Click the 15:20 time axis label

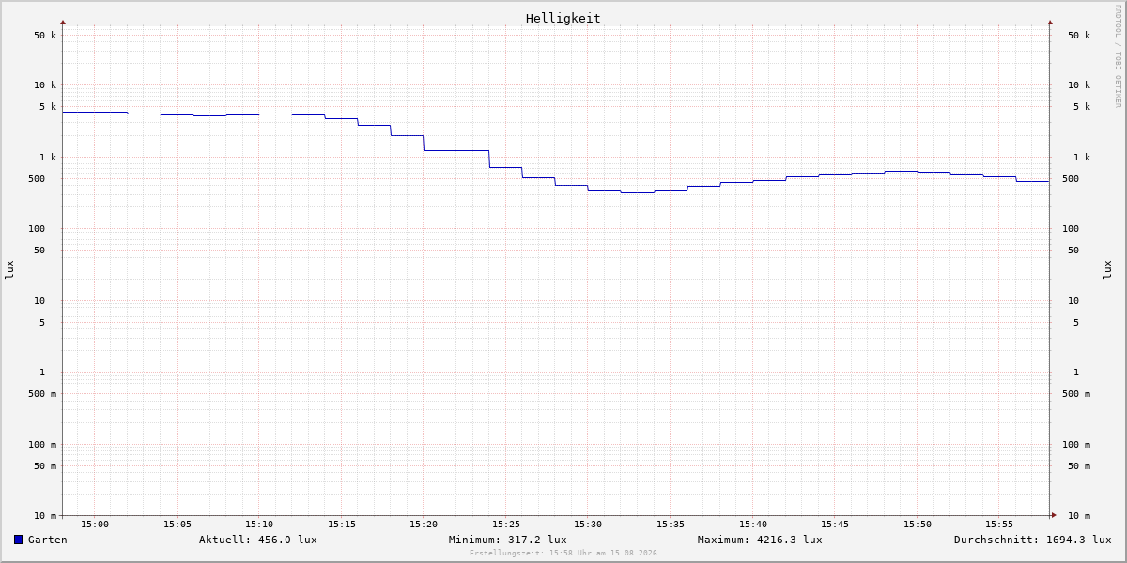point(424,525)
